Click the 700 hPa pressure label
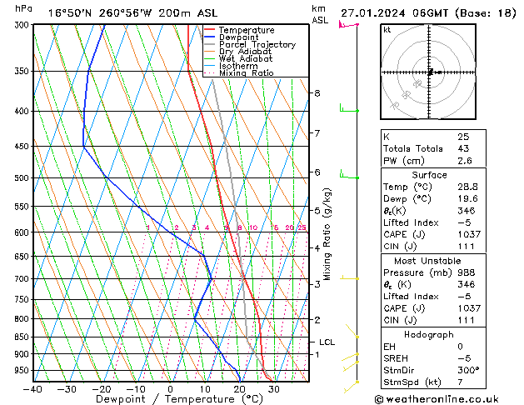The height and width of the screenshot is (405, 524). pyautogui.click(x=23, y=278)
